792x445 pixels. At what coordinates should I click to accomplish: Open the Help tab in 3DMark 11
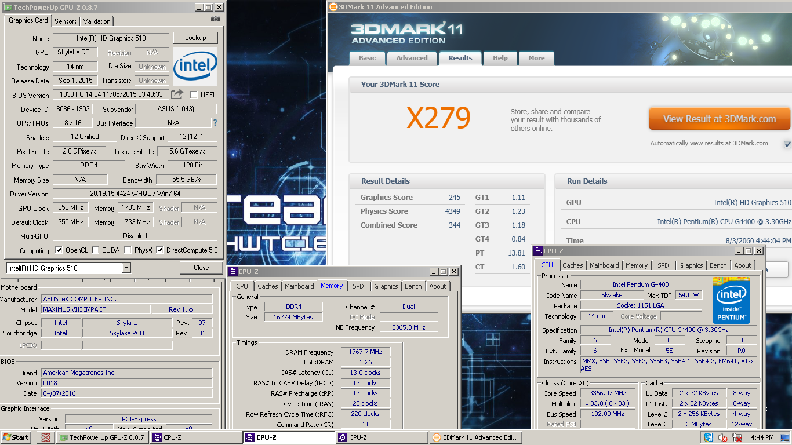[500, 58]
